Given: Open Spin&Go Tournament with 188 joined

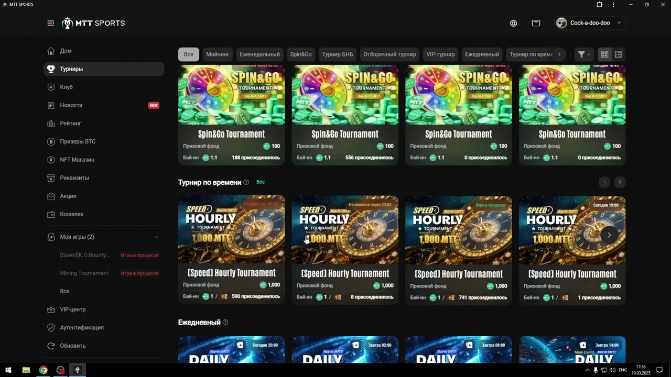Looking at the screenshot, I should point(231,115).
